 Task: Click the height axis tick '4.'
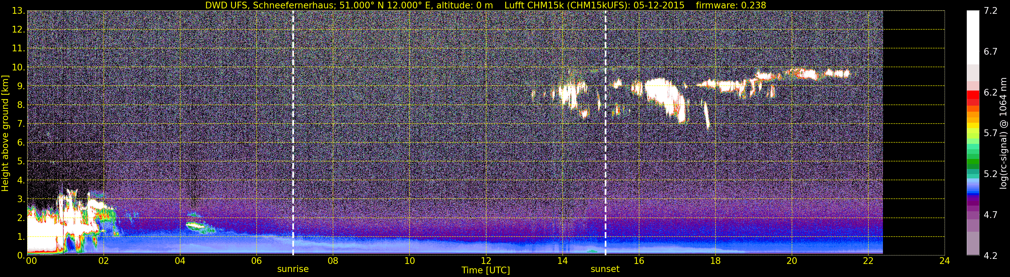point(21,180)
